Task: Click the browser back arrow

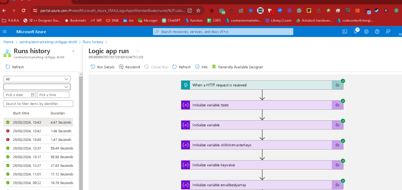Action: pyautogui.click(x=4, y=11)
